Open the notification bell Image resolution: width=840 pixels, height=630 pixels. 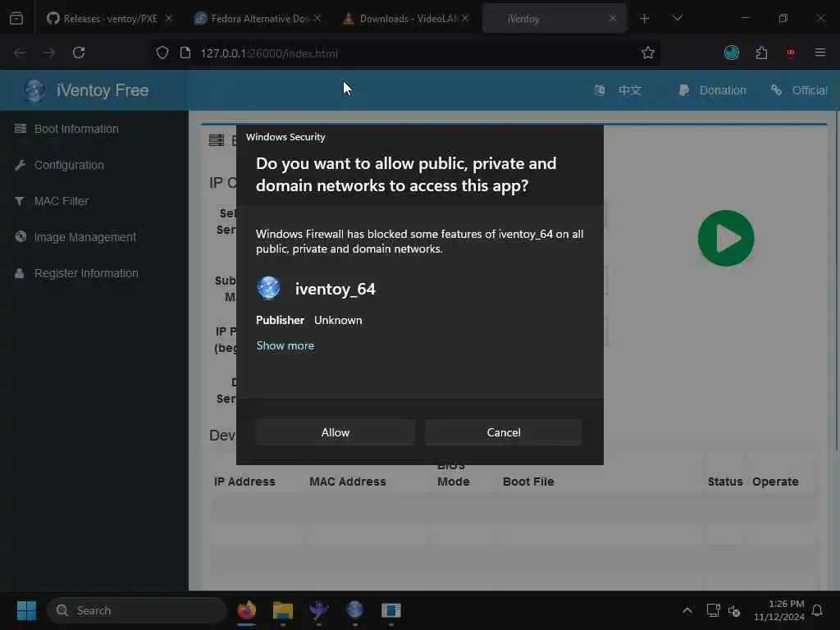[x=817, y=610]
